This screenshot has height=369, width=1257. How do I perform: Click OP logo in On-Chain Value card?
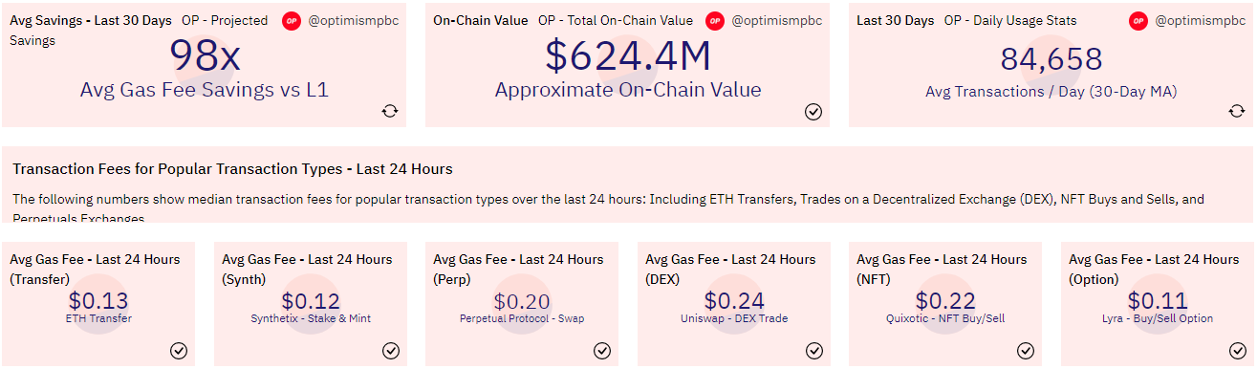[714, 20]
